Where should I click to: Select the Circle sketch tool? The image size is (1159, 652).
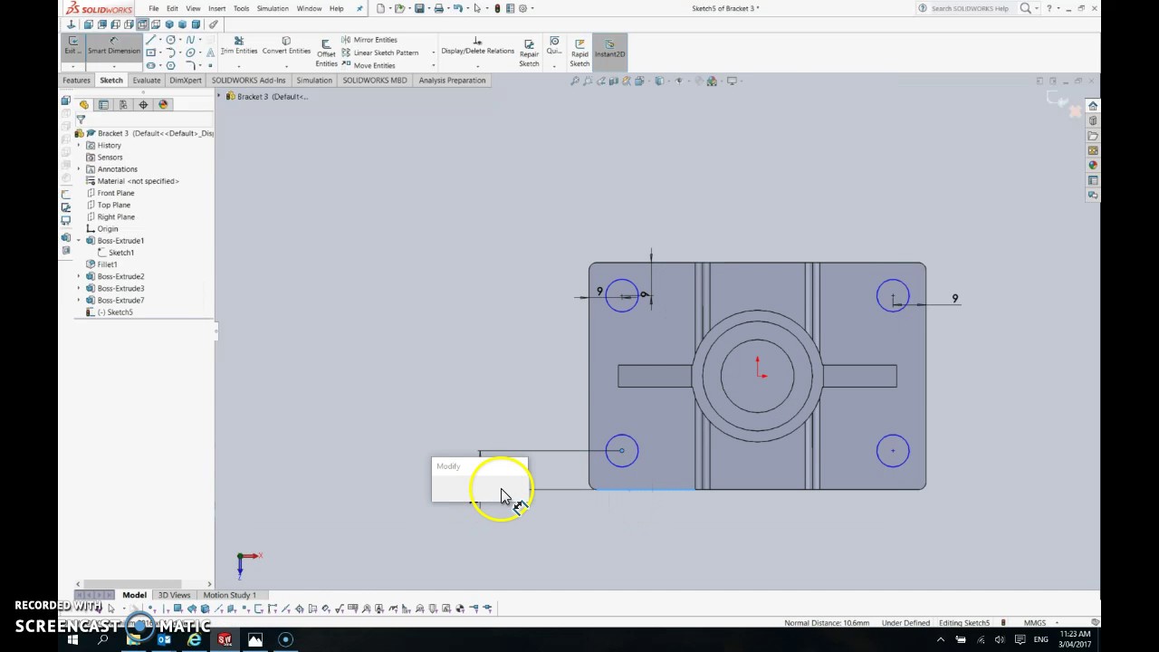coord(170,40)
